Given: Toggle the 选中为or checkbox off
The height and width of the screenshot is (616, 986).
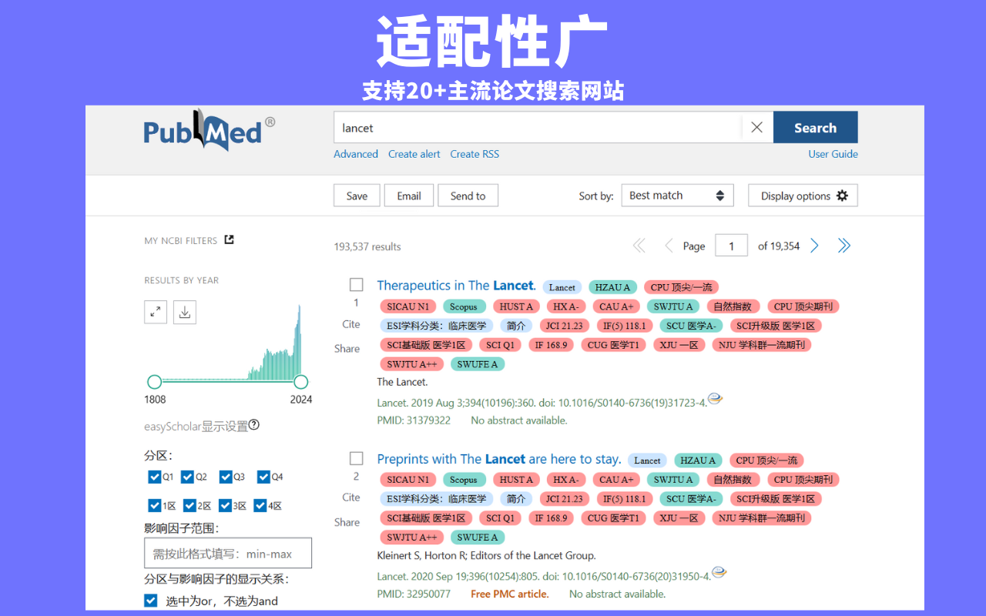Looking at the screenshot, I should (x=150, y=600).
